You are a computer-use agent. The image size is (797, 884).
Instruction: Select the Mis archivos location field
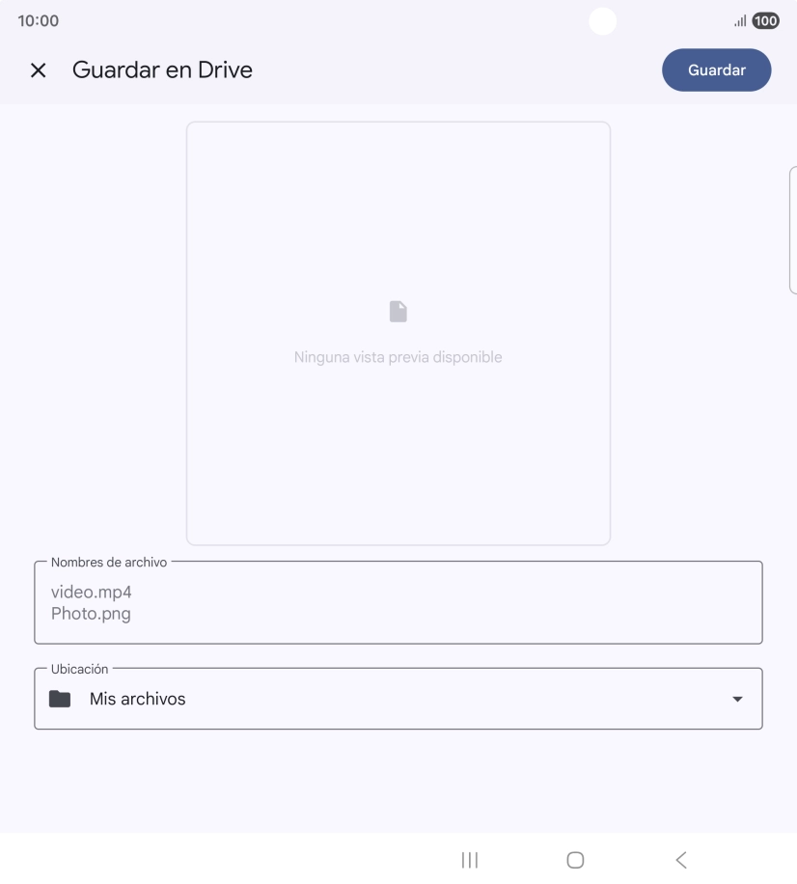click(398, 699)
